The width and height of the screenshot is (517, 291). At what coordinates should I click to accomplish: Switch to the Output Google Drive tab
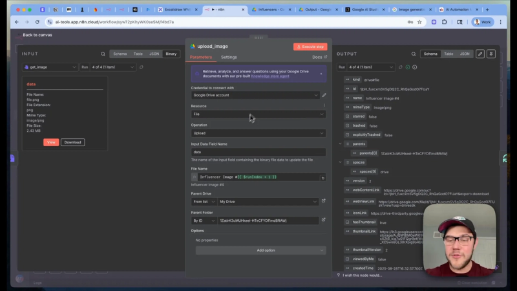coord(318,10)
